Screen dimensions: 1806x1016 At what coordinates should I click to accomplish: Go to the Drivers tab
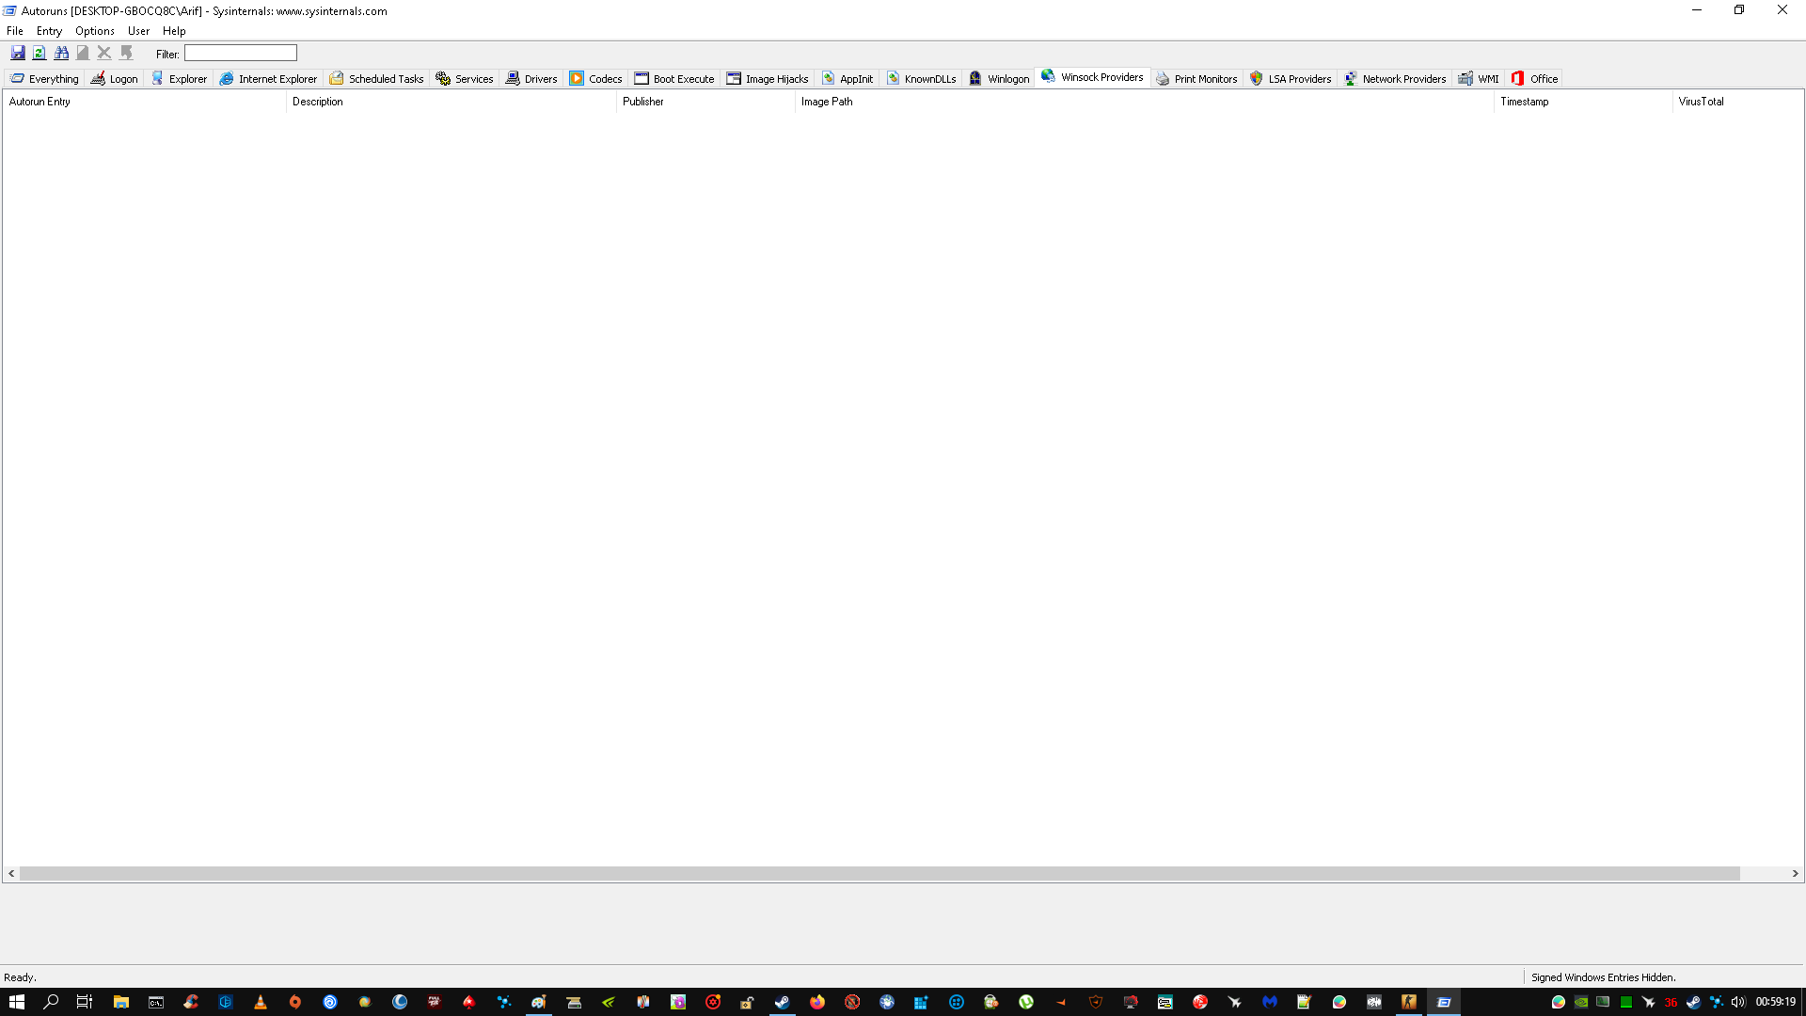(531, 79)
